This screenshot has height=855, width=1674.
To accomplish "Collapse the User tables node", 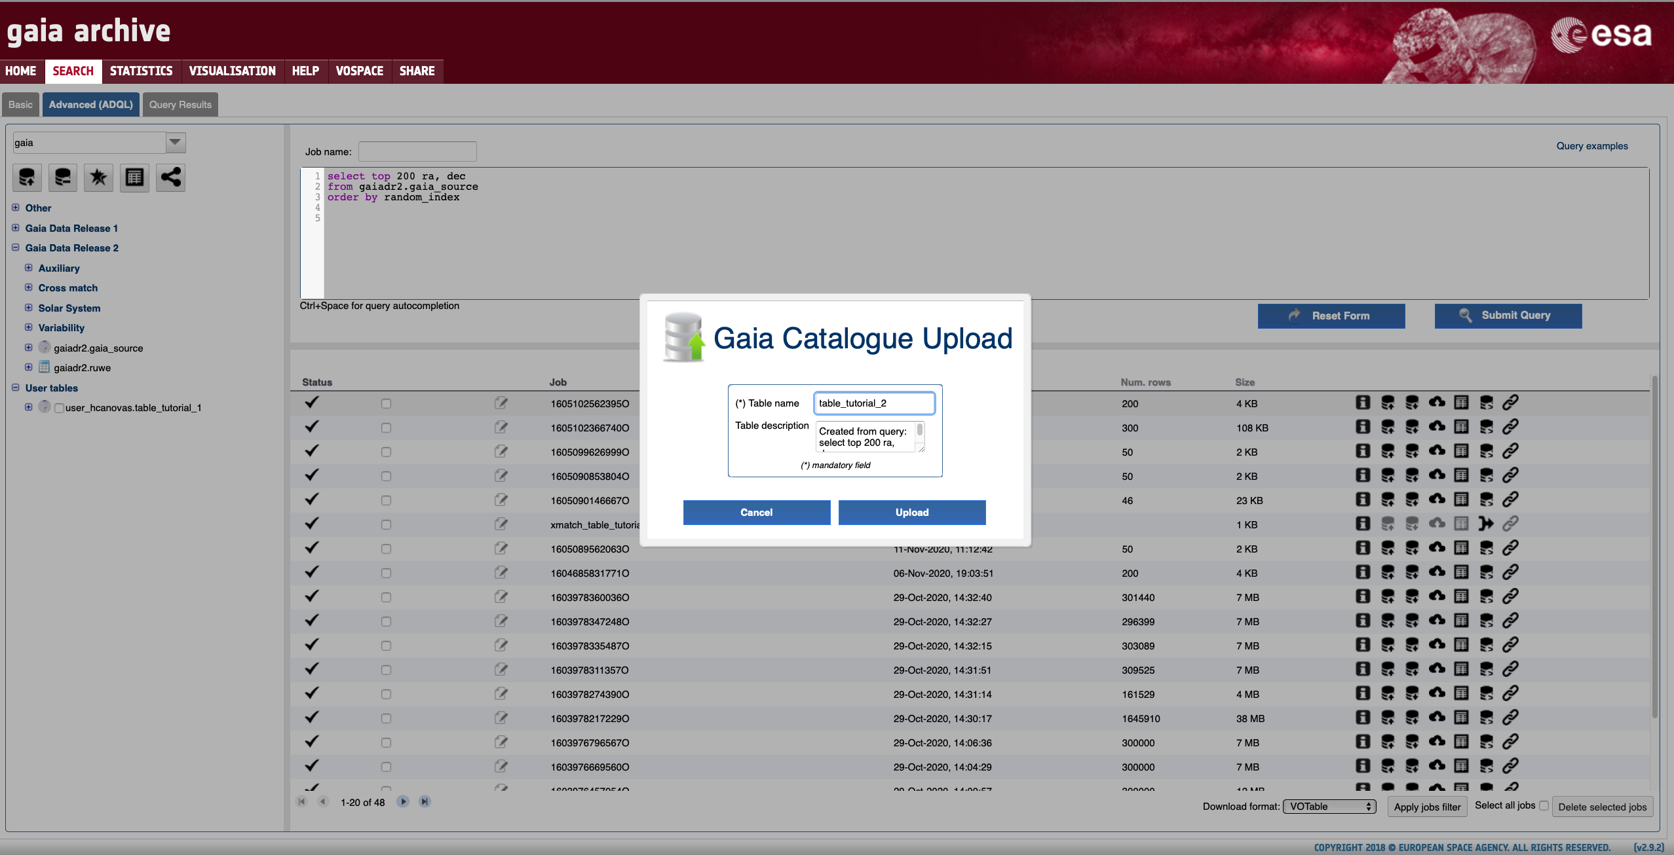I will pyautogui.click(x=16, y=388).
